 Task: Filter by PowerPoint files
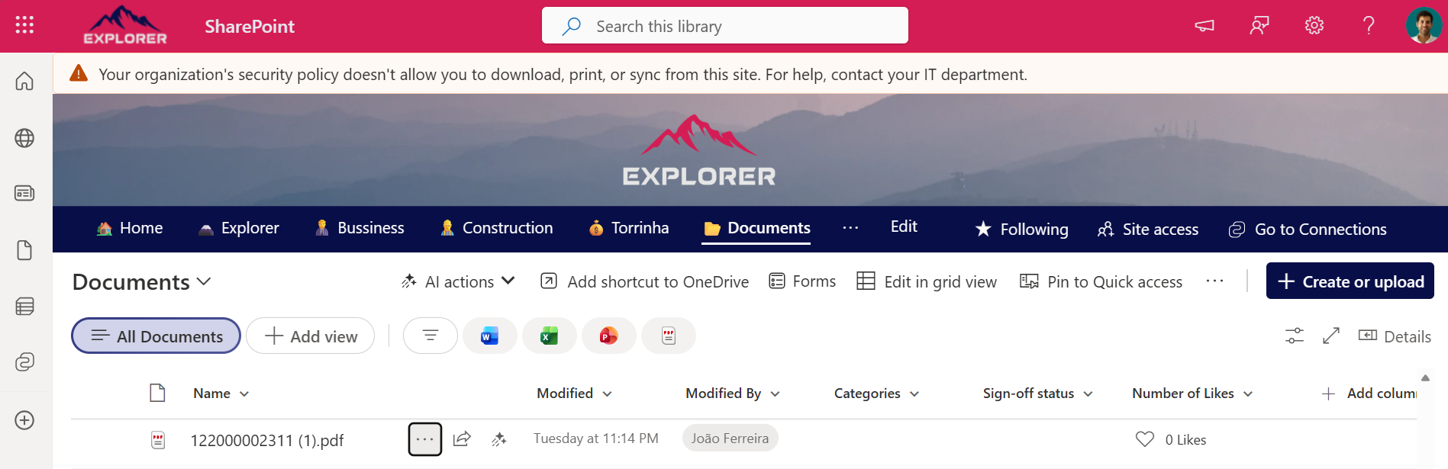[609, 336]
